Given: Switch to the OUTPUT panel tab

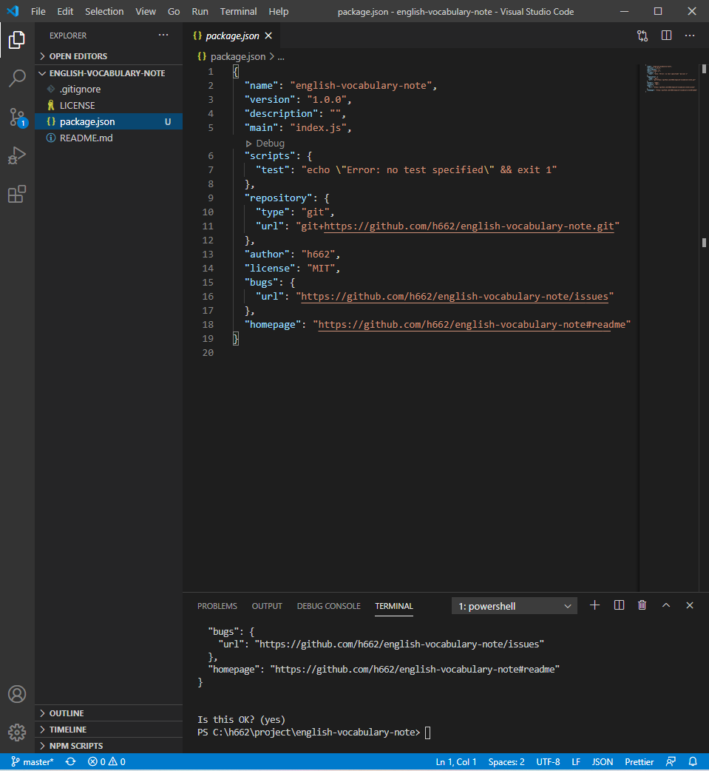Looking at the screenshot, I should pos(267,606).
